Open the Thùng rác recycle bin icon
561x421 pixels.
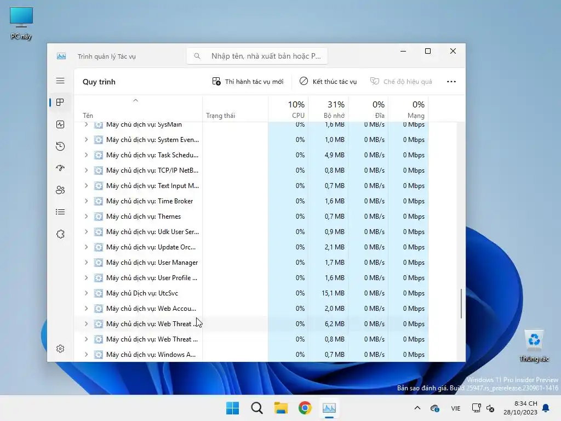click(x=534, y=346)
